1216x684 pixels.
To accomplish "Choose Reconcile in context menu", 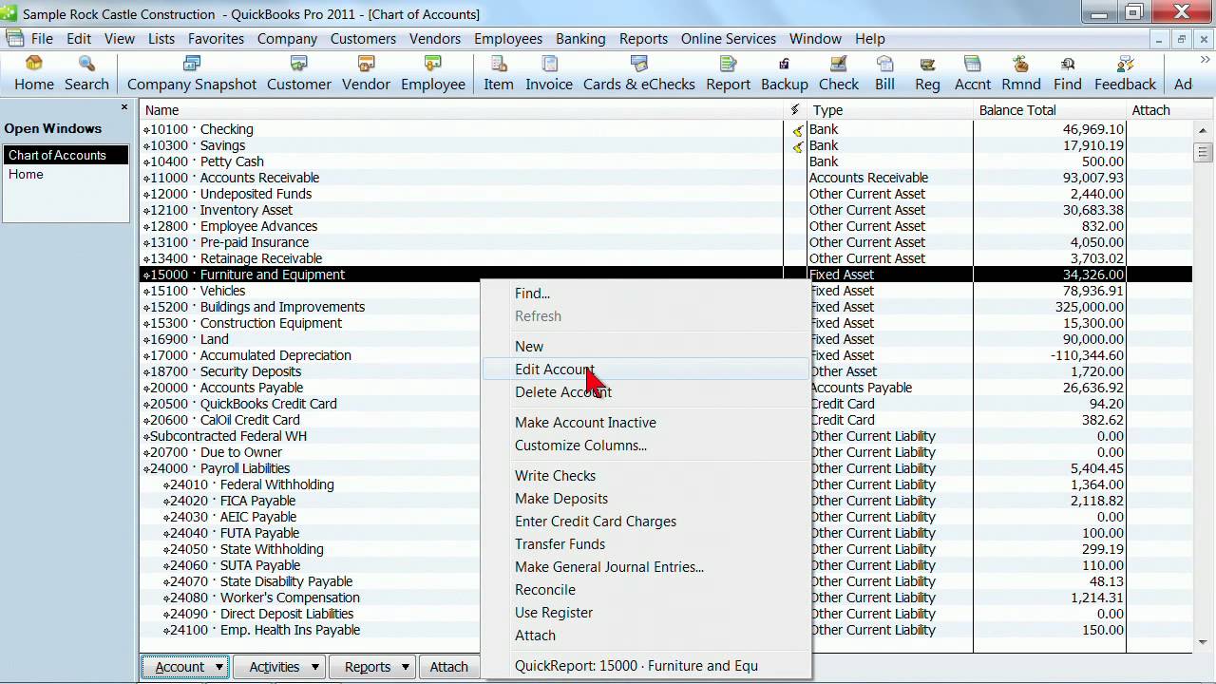I will 646,590.
